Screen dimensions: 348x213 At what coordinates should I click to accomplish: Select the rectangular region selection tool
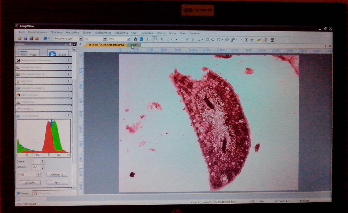tap(149, 39)
